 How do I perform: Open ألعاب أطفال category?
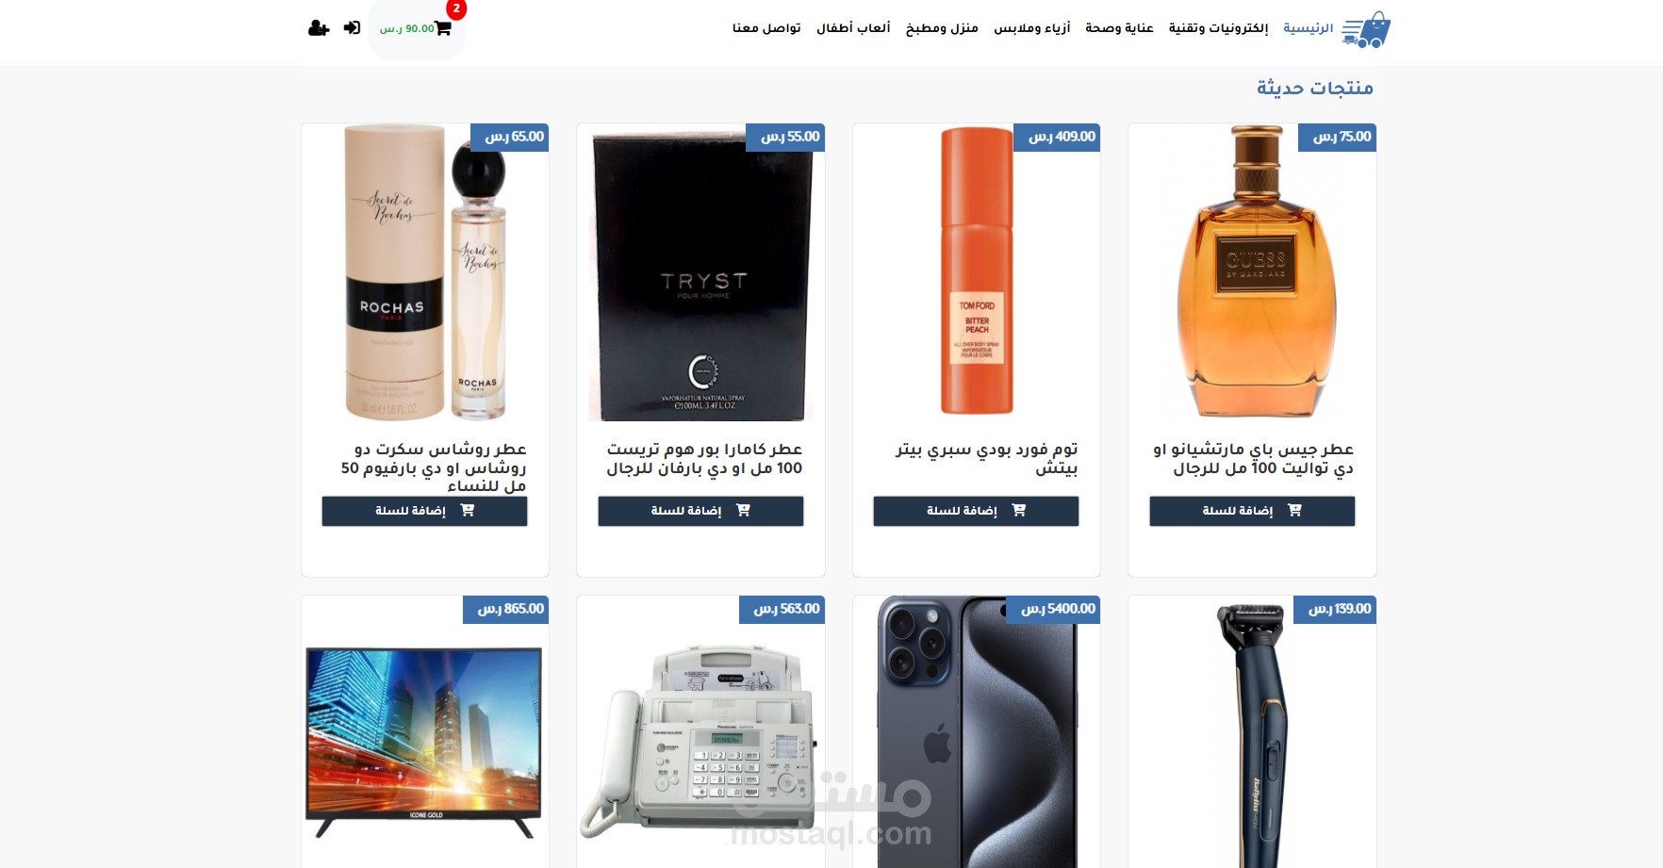[853, 28]
